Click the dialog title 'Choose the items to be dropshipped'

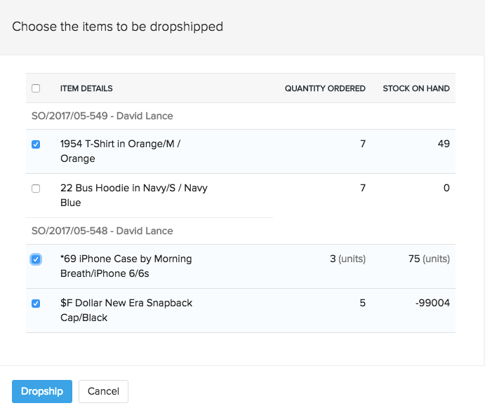click(117, 27)
